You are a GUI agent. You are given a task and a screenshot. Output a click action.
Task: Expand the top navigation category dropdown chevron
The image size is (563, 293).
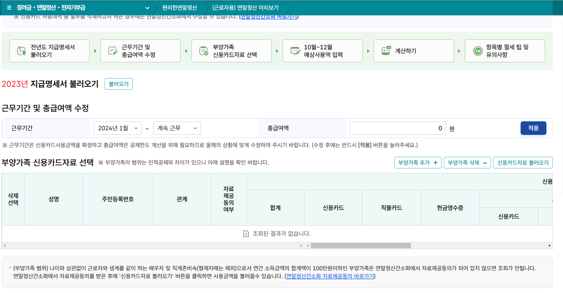pos(147,8)
